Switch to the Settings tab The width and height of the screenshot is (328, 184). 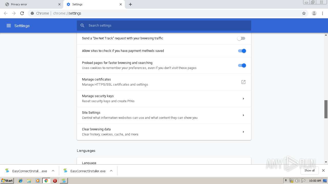[x=94, y=4]
